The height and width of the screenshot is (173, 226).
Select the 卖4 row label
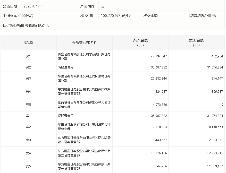click(x=28, y=153)
